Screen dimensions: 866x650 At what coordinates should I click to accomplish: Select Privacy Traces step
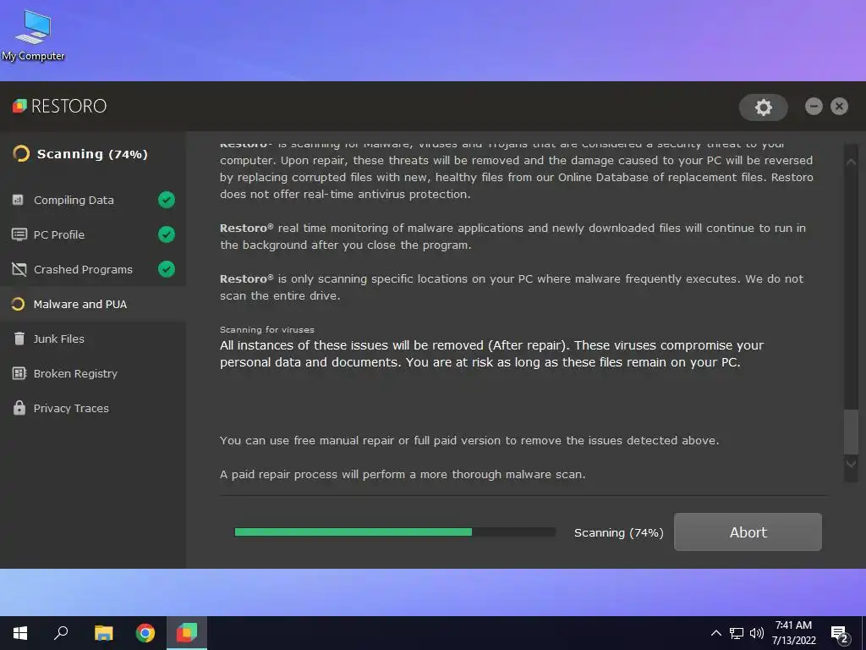(93, 409)
